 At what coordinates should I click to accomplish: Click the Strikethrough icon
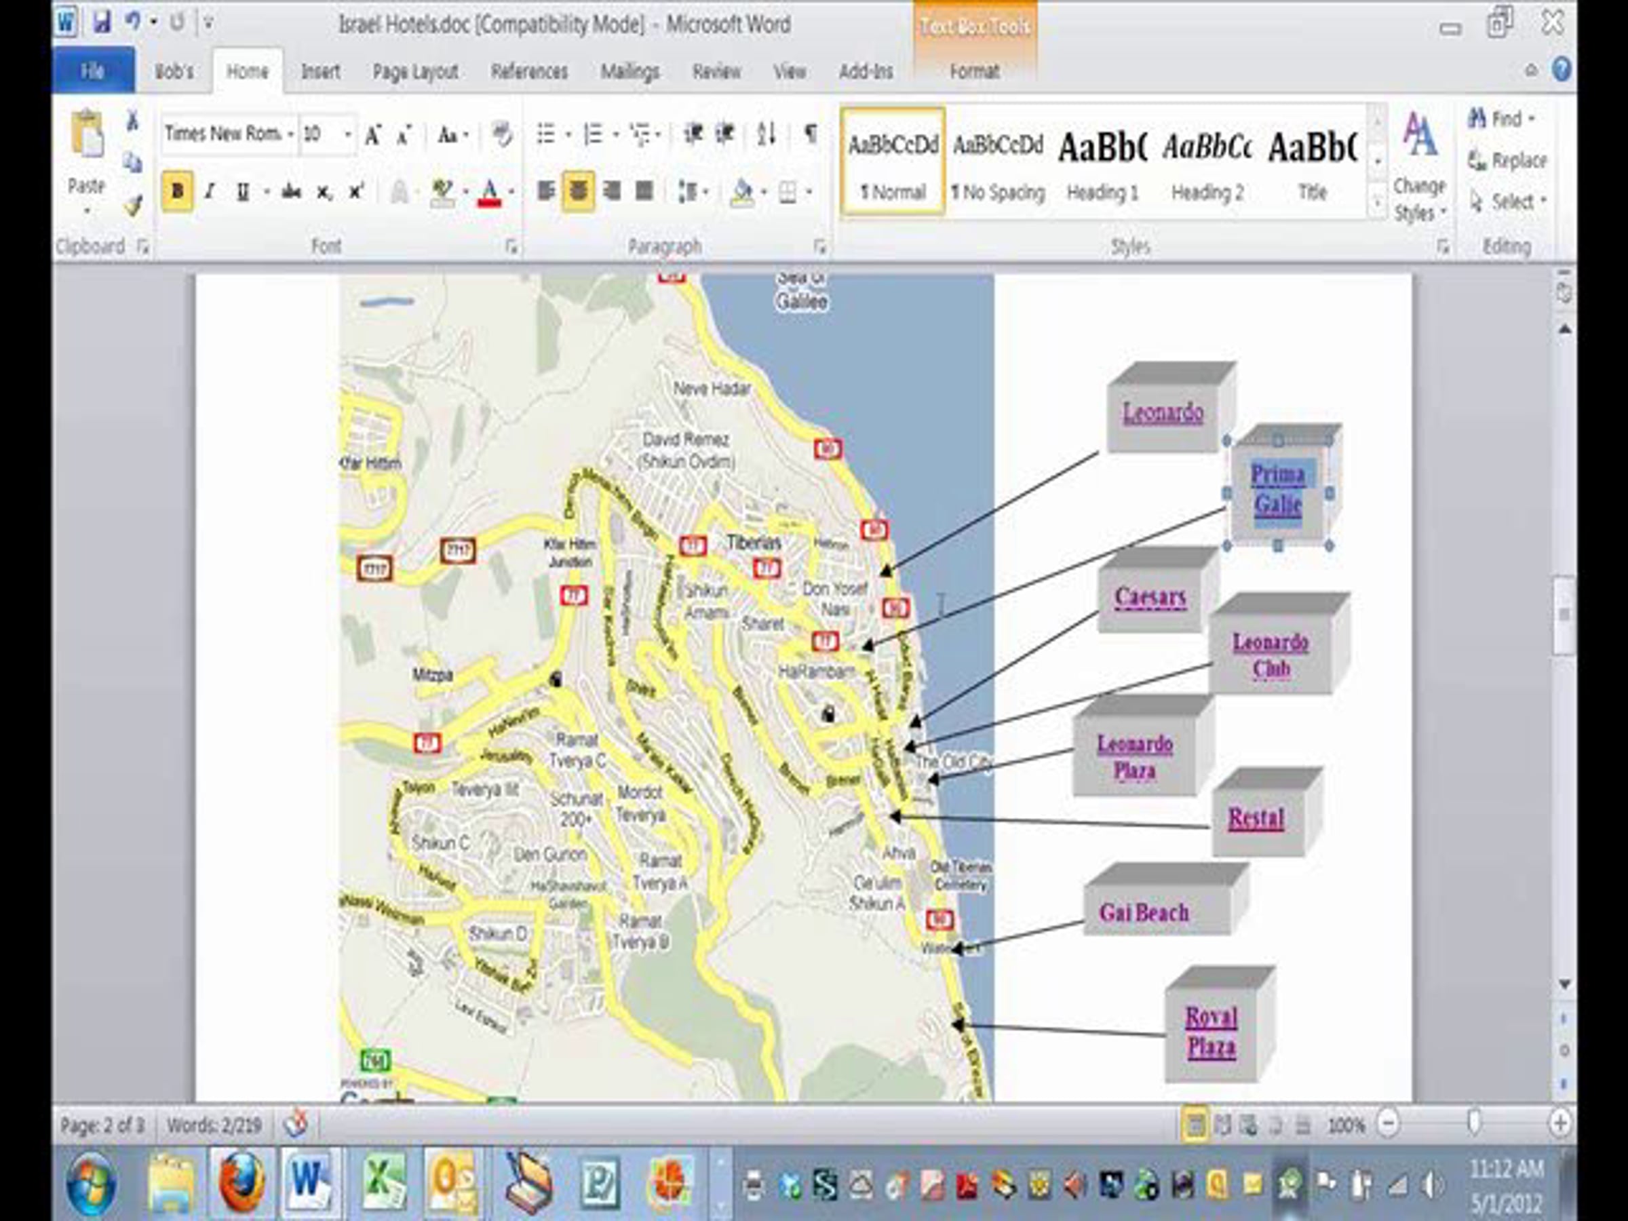pos(292,193)
